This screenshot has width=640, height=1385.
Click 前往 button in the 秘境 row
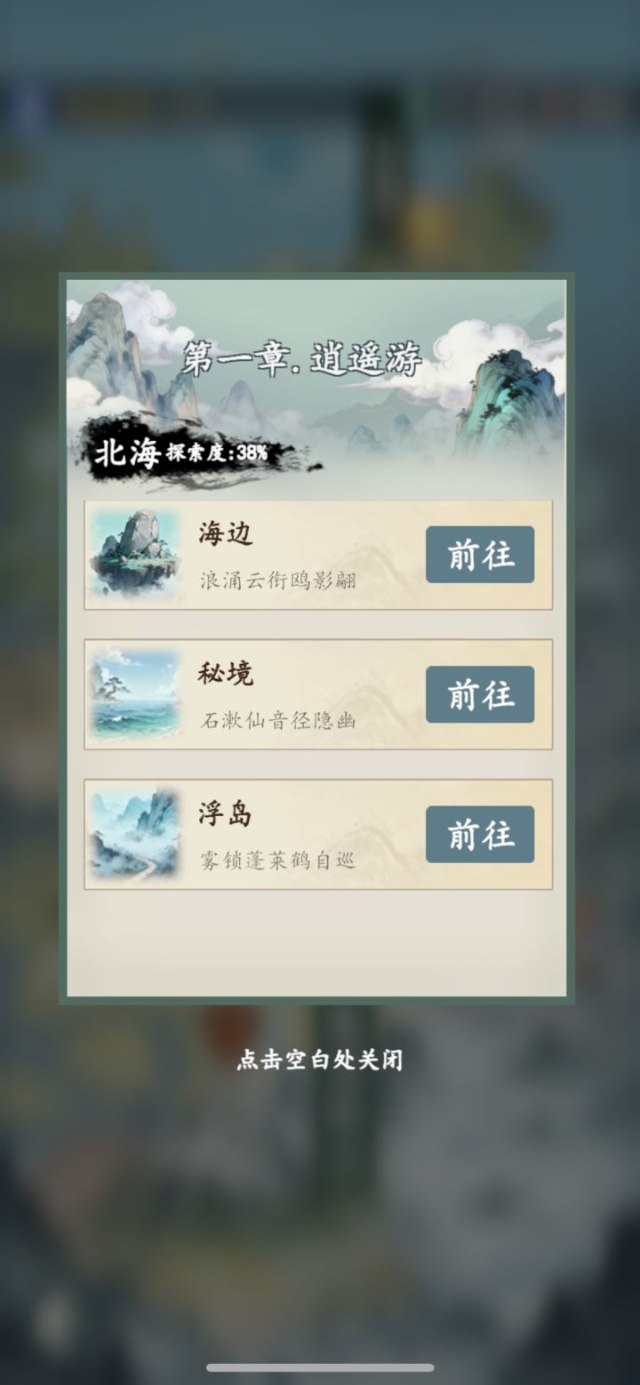pyautogui.click(x=480, y=694)
